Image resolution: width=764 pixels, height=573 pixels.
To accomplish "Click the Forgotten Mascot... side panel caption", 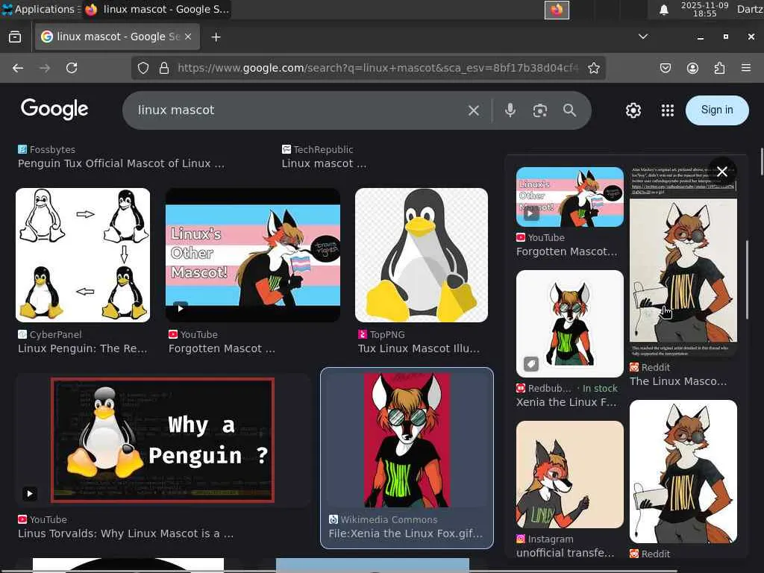I will [x=567, y=252].
